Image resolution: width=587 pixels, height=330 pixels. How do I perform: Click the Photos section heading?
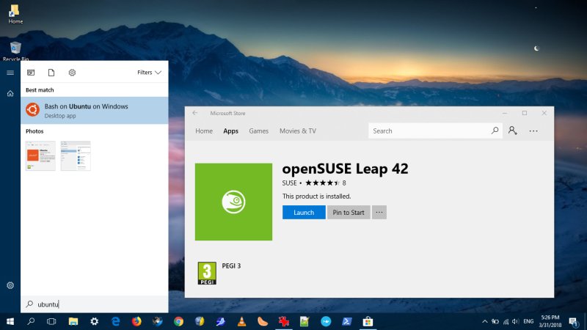click(x=34, y=131)
